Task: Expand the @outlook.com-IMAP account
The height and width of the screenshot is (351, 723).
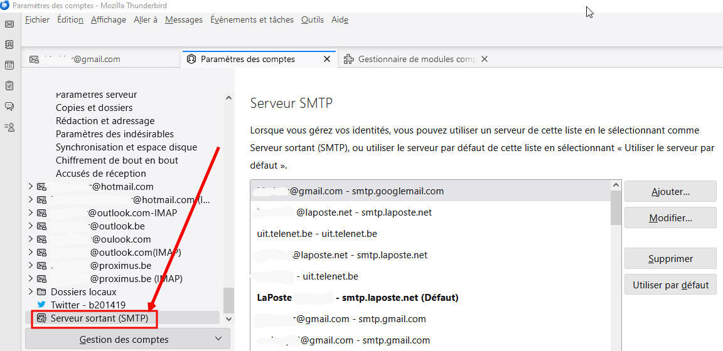Action: click(30, 213)
